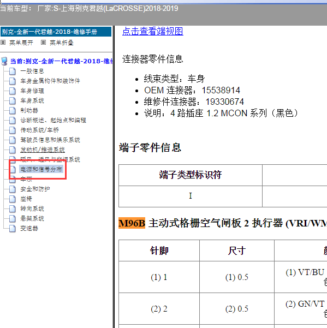Click the page icon next to 车身系统

[13, 100]
